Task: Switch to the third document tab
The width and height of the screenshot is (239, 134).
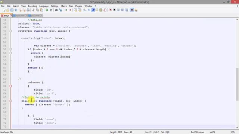Action: tap(35, 16)
